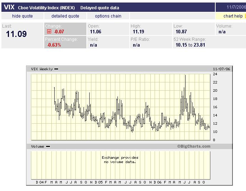Open chart help link
246x191 pixels.
click(x=233, y=16)
